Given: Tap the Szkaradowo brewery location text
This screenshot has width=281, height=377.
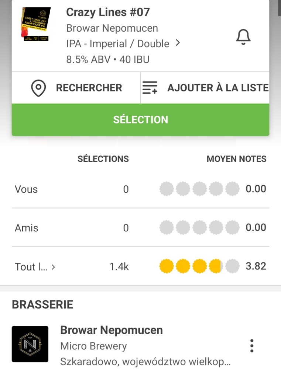Looking at the screenshot, I should 145,362.
